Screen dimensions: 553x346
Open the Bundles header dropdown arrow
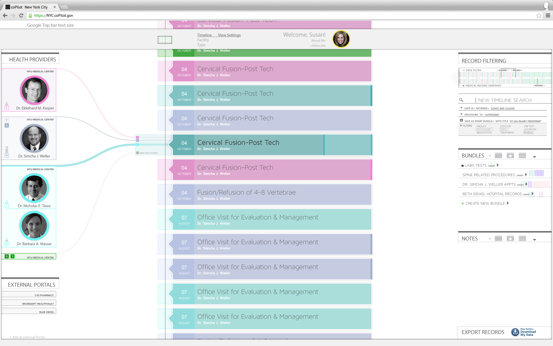pyautogui.click(x=535, y=157)
